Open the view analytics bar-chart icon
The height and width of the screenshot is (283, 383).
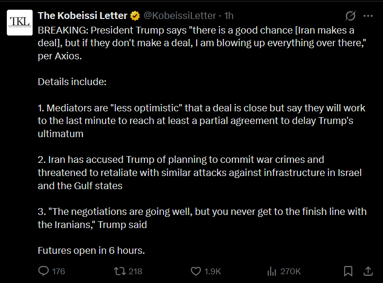(273, 271)
